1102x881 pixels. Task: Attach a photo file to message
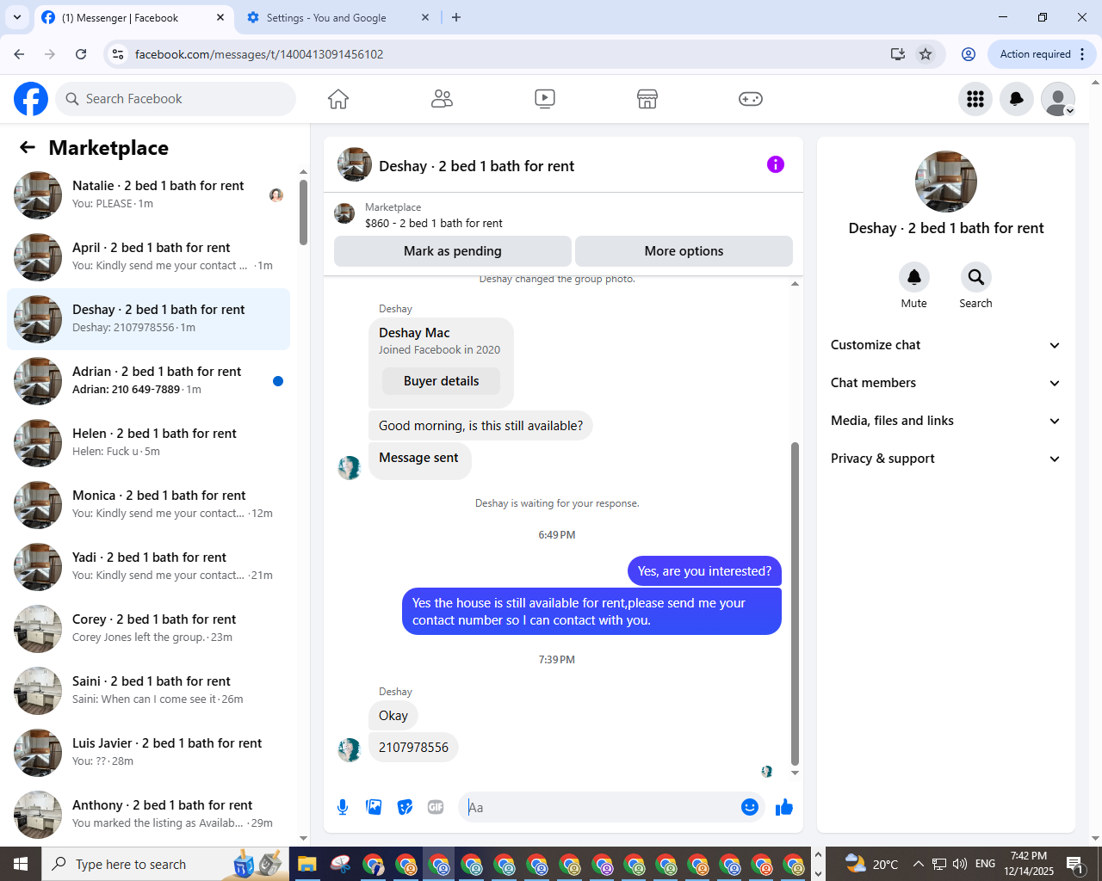tap(374, 807)
